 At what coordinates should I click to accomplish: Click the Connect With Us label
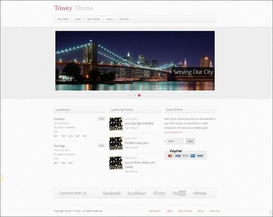pos(73,193)
